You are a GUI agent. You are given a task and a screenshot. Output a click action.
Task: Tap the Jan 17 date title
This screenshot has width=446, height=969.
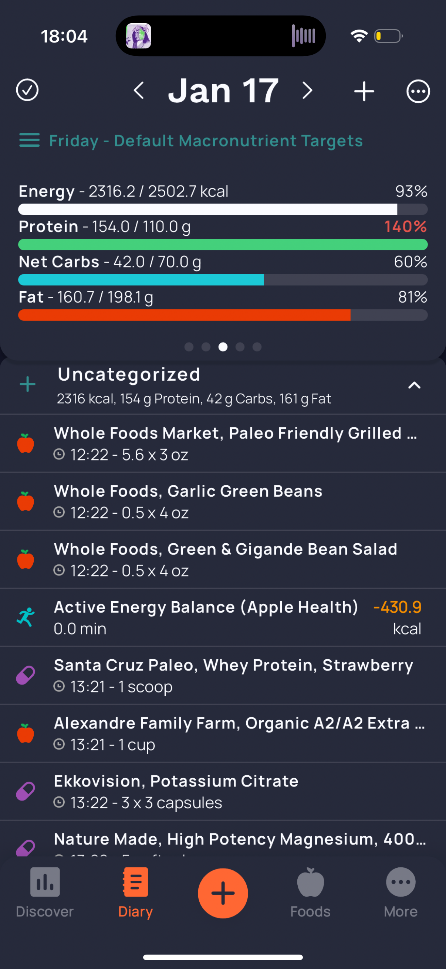[x=223, y=91]
